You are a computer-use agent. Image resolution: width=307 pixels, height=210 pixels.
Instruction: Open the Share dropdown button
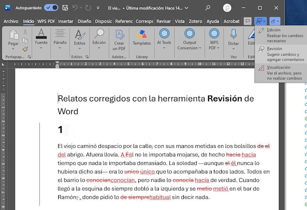[274, 21]
